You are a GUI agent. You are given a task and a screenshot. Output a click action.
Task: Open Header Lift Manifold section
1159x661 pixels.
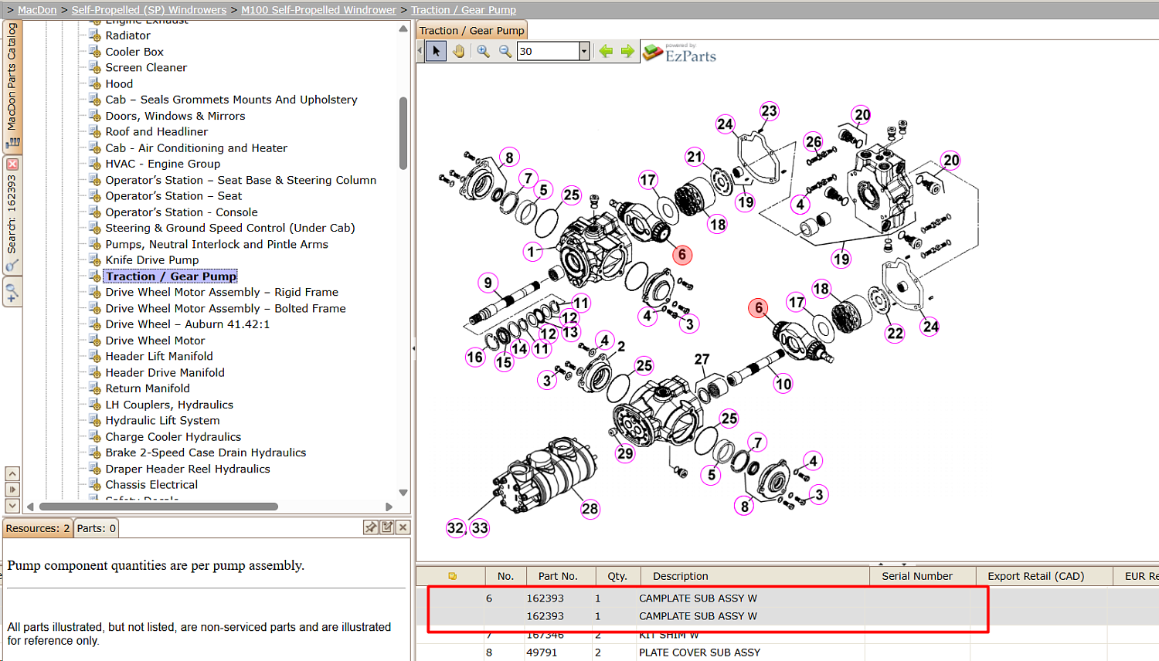pos(159,356)
